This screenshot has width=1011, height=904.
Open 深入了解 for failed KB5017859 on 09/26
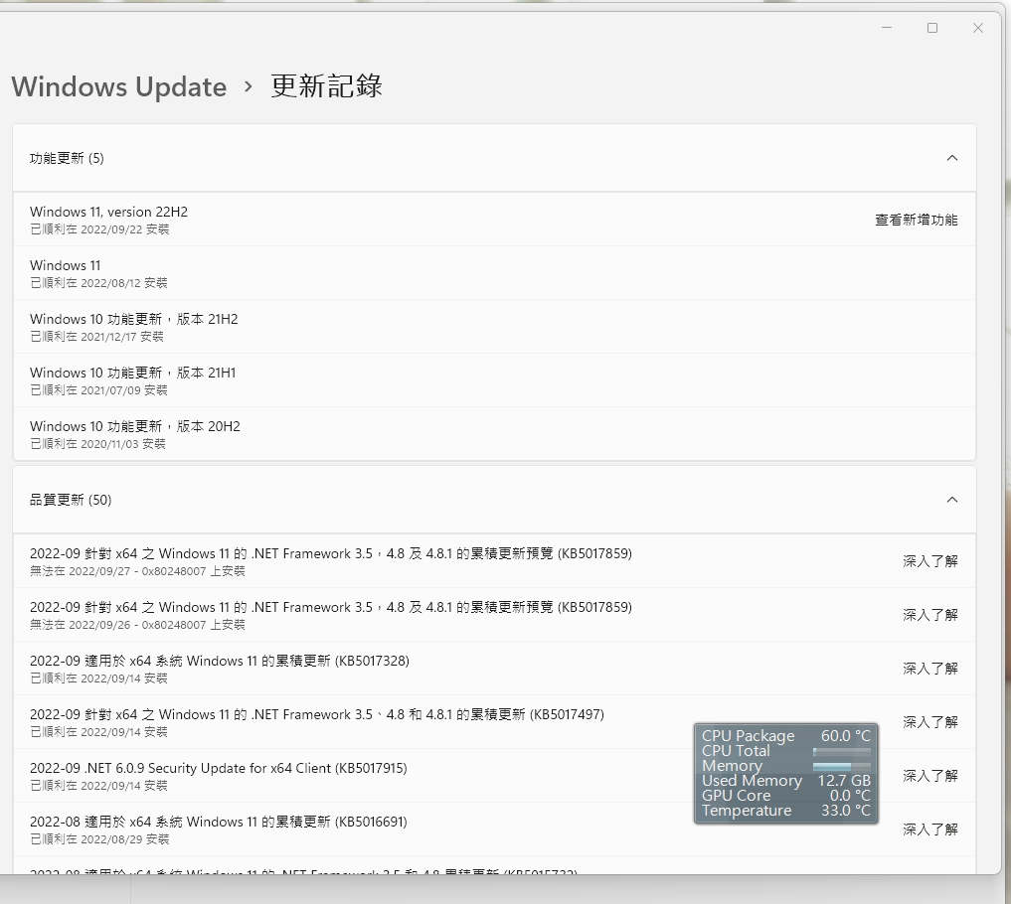[x=929, y=615]
